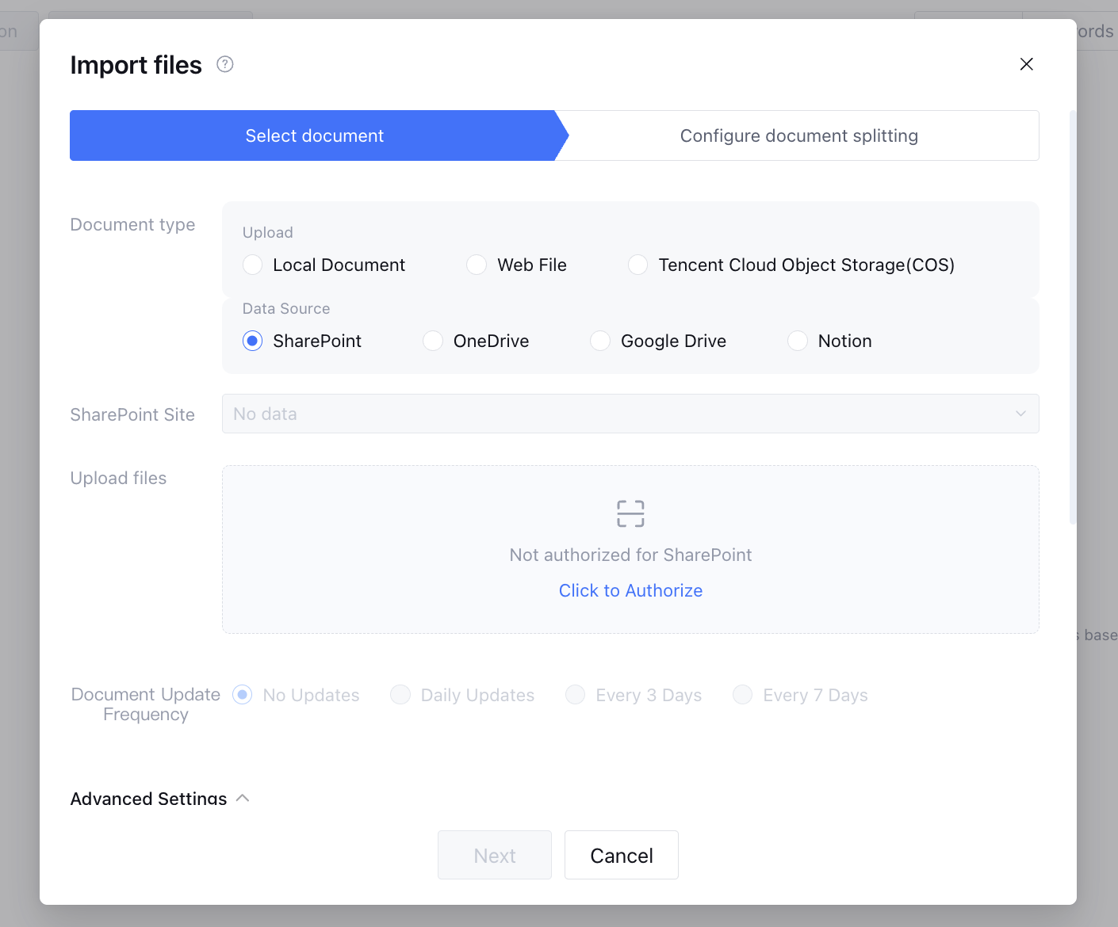Image resolution: width=1118 pixels, height=927 pixels.
Task: Select the Local Document radio option
Action: click(253, 265)
